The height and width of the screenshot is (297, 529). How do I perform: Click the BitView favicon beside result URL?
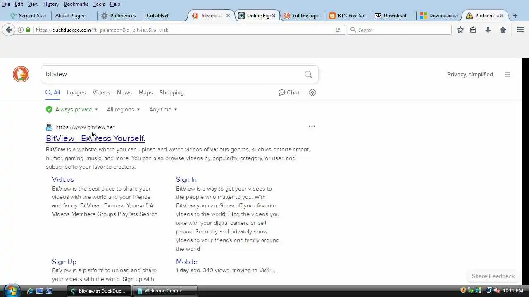49,127
